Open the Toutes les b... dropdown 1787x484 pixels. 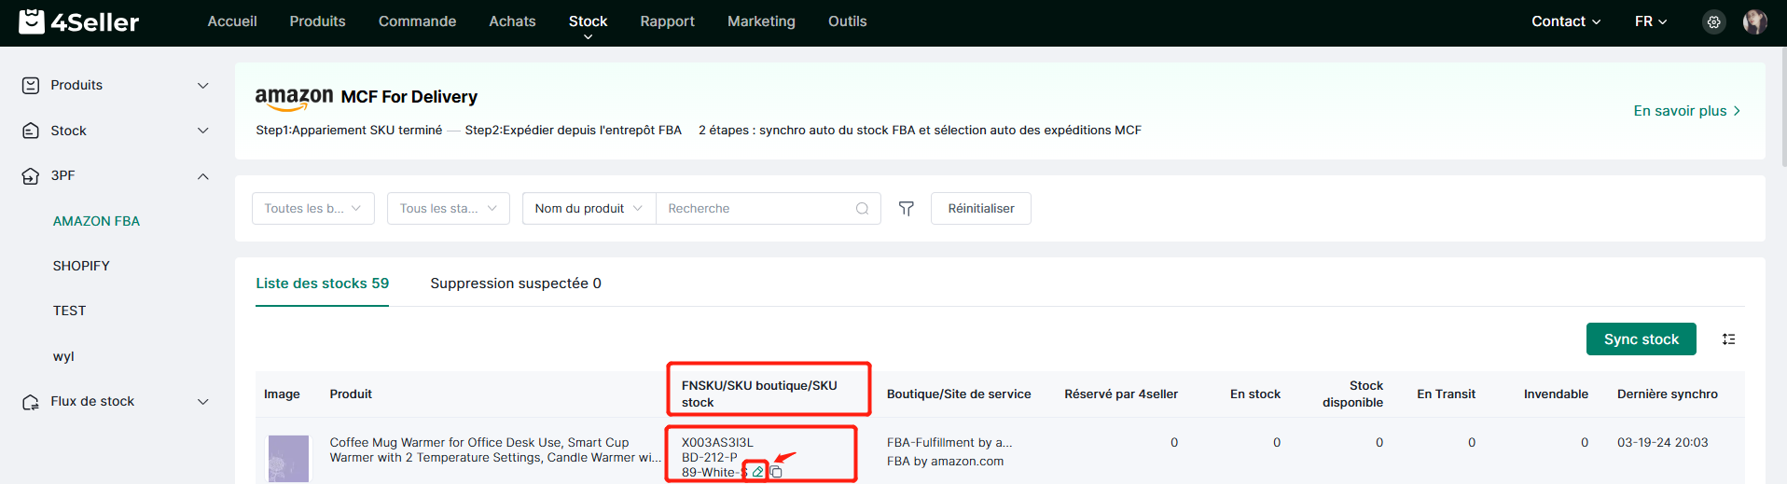tap(313, 209)
